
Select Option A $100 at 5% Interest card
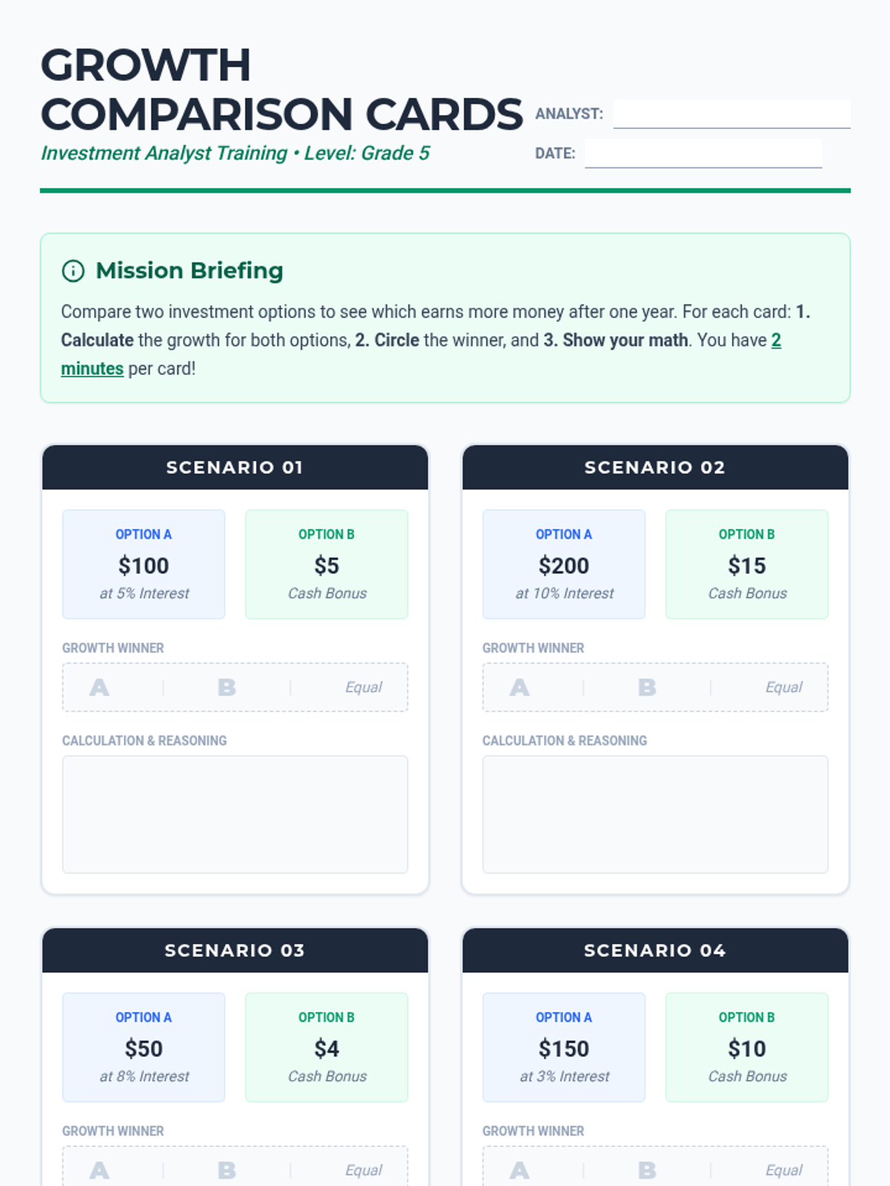pyautogui.click(x=144, y=564)
